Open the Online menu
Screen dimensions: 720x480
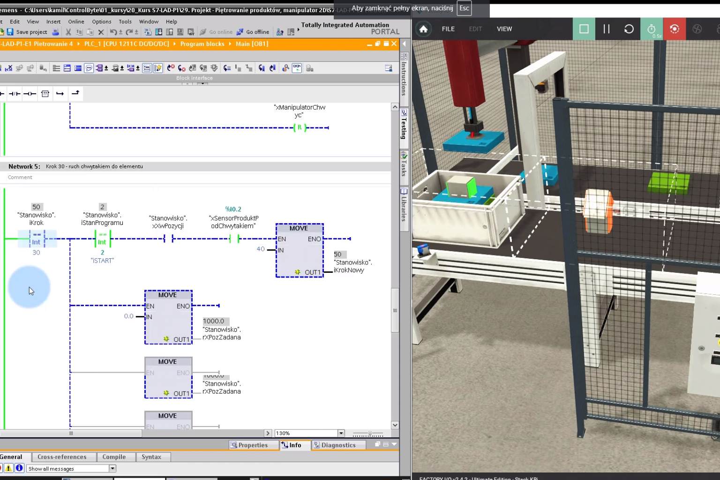coord(76,22)
